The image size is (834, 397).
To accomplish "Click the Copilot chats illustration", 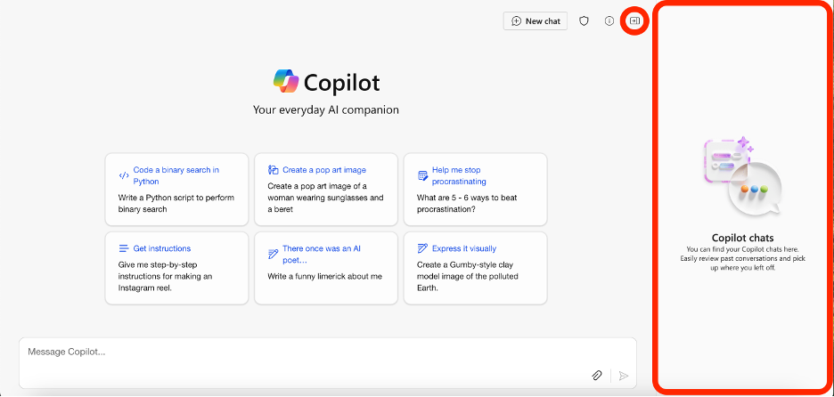I will tap(743, 176).
